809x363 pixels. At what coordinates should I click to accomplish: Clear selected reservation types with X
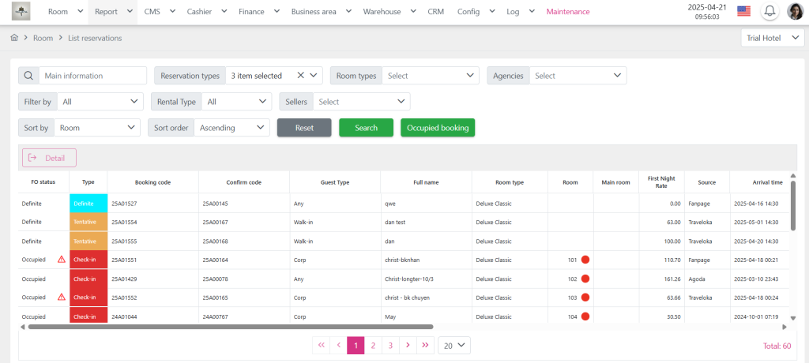(300, 76)
